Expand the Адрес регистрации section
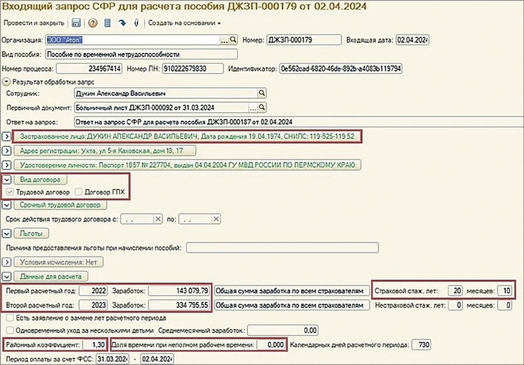524x365 pixels. [7, 151]
